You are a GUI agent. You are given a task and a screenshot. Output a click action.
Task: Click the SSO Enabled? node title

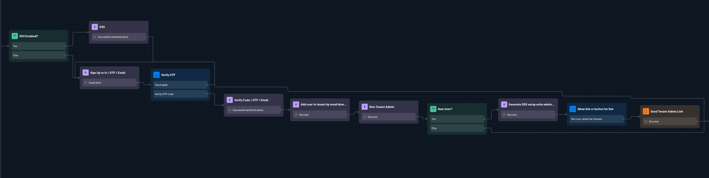tap(29, 36)
